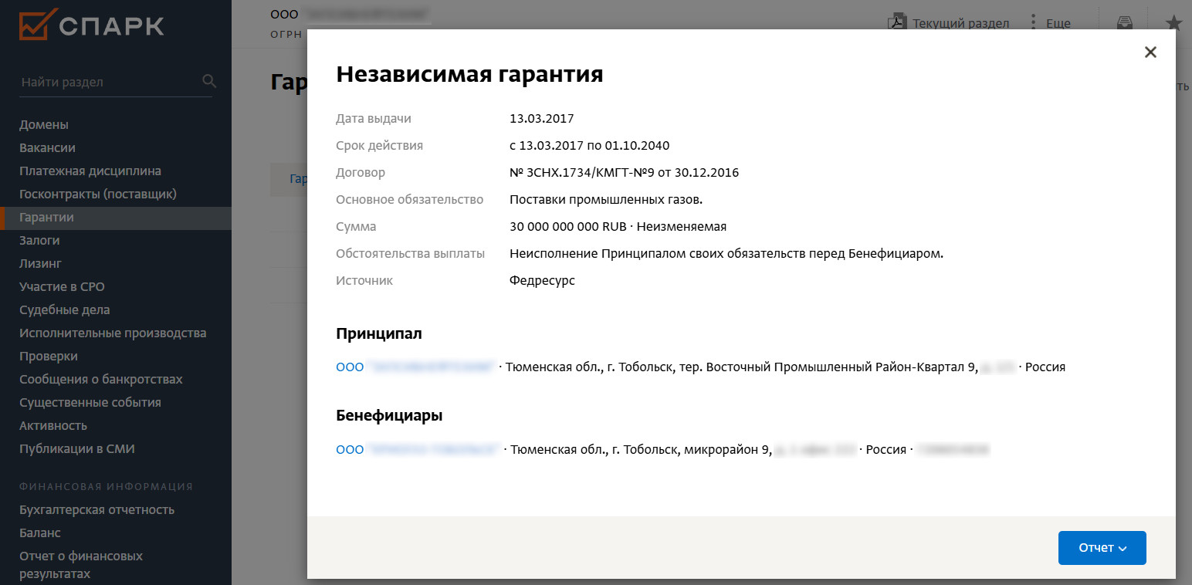
Task: Open the Еще three-dot menu
Action: click(x=1034, y=22)
